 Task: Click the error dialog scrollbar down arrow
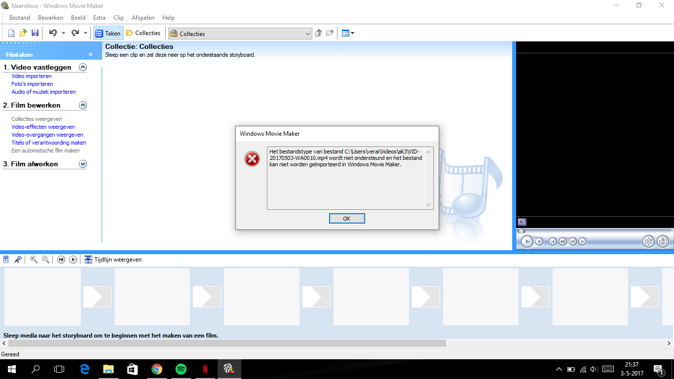(428, 205)
